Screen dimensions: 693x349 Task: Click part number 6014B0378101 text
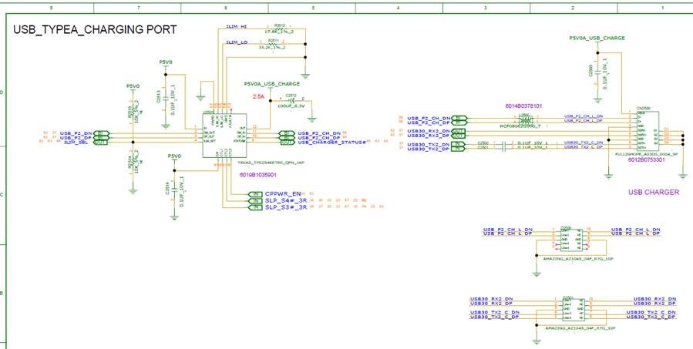pos(523,106)
